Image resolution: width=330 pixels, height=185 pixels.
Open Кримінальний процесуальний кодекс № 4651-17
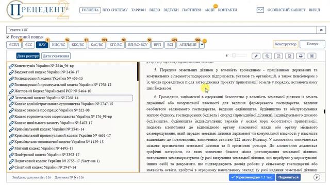point(62,136)
